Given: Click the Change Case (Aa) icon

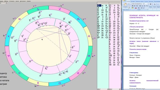Looking at the screenshot, I should [x=139, y=8].
